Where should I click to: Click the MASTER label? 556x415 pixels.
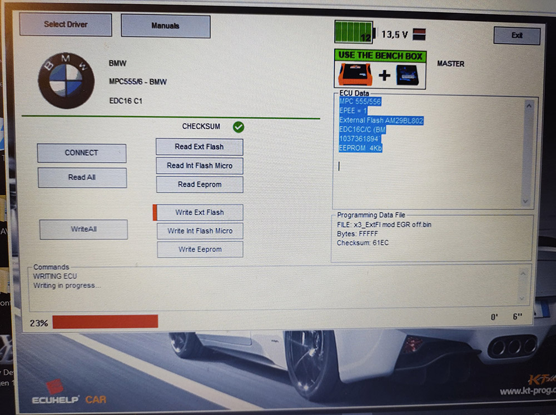pos(451,64)
